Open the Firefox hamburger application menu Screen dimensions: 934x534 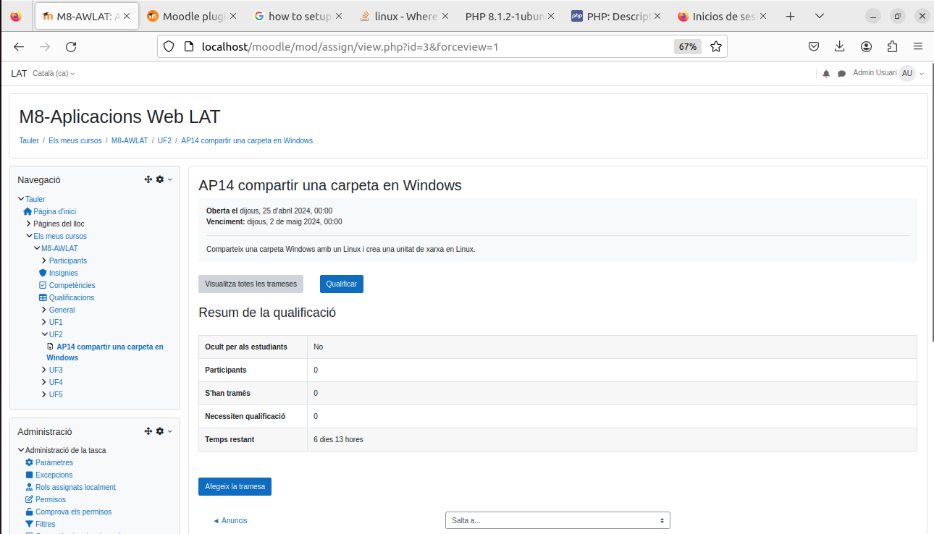click(x=918, y=46)
